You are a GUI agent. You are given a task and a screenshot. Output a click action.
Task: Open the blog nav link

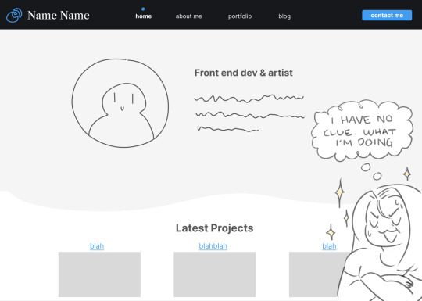click(x=284, y=16)
